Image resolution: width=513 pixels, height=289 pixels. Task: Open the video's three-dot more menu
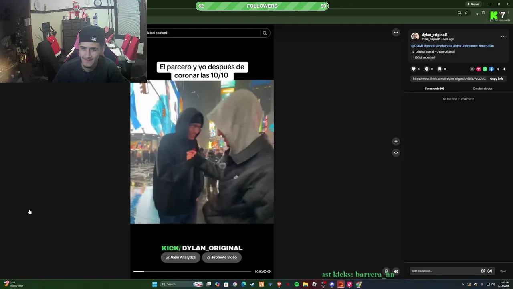pyautogui.click(x=396, y=33)
